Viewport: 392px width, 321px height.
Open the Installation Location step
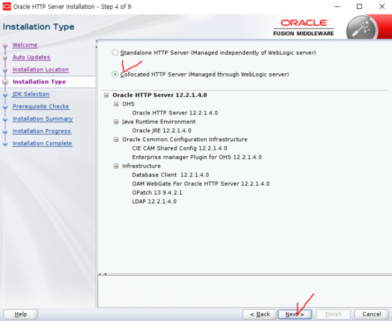(40, 69)
